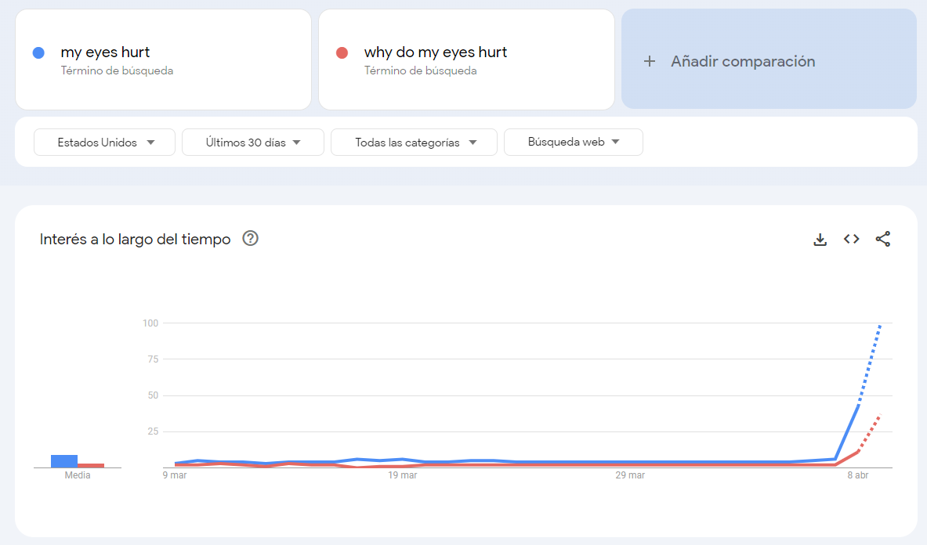Open help icon next to Interés a lo largo del tiempo
The width and height of the screenshot is (927, 545).
pos(251,239)
